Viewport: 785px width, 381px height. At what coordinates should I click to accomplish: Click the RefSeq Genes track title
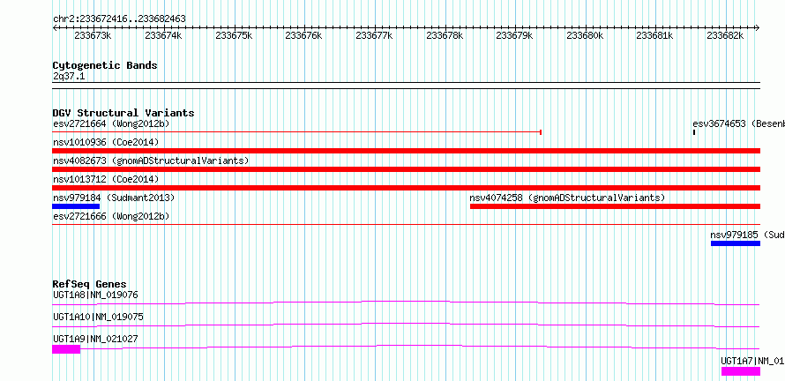tap(90, 284)
